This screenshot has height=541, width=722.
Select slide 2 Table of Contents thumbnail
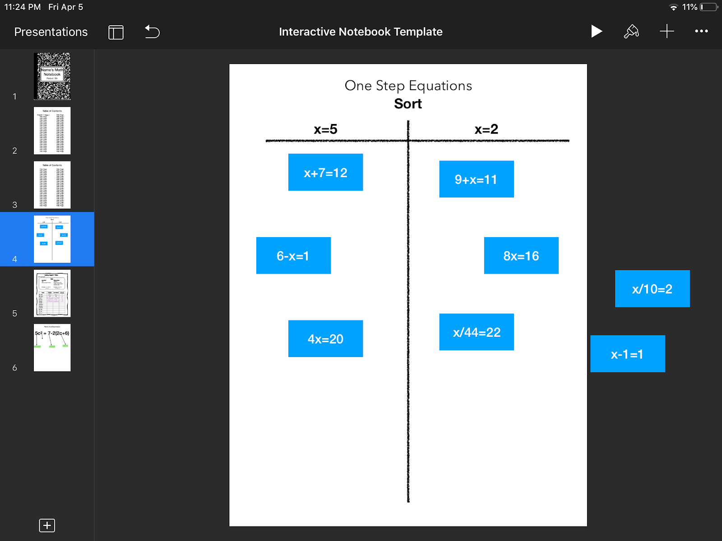point(52,130)
